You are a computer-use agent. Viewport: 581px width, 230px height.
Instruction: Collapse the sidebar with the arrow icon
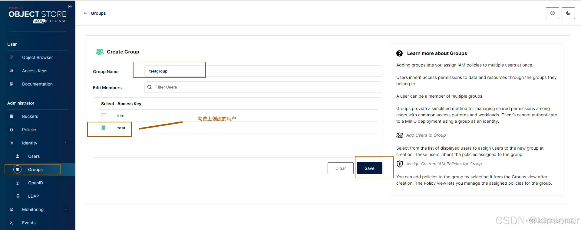[x=70, y=7]
